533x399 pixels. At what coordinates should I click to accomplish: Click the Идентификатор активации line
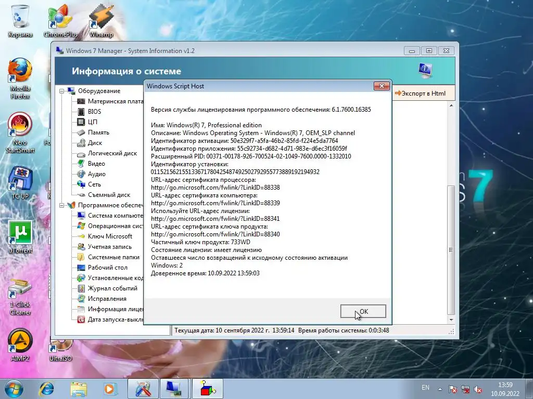coord(245,141)
